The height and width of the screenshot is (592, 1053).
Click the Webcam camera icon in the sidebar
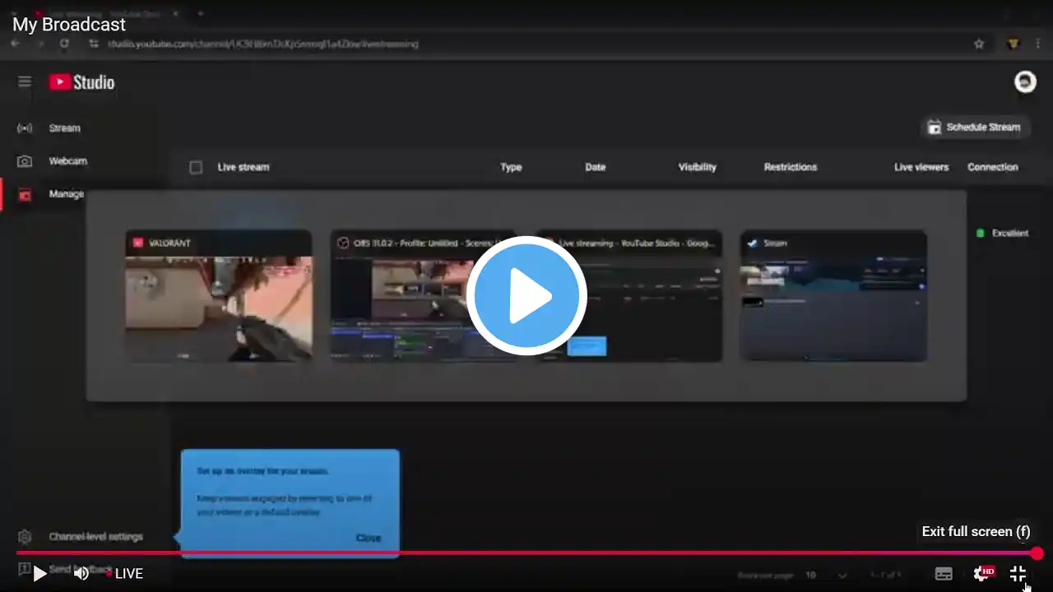25,161
